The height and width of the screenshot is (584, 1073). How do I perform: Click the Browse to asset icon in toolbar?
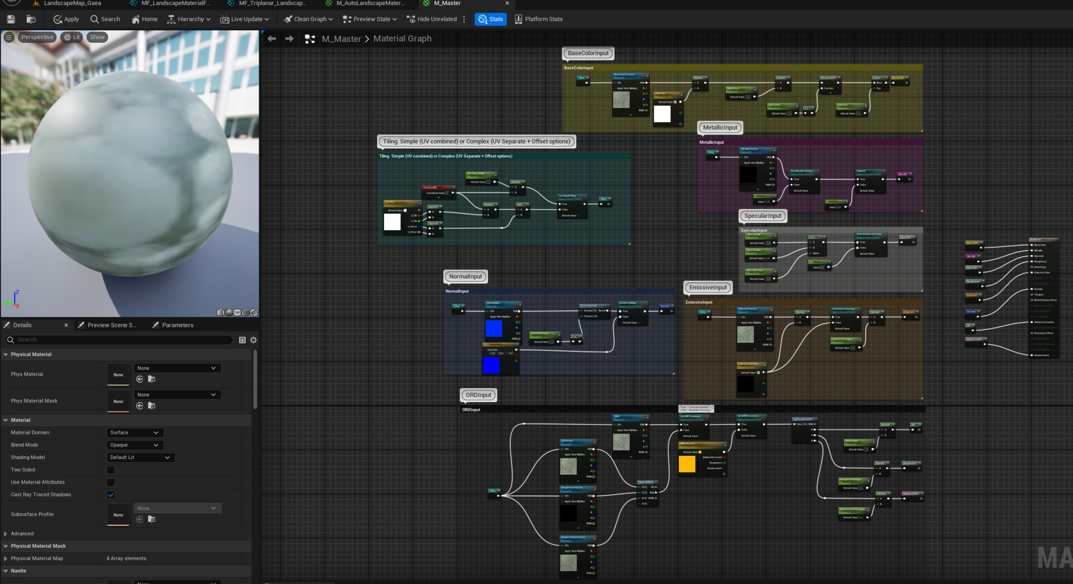31,19
